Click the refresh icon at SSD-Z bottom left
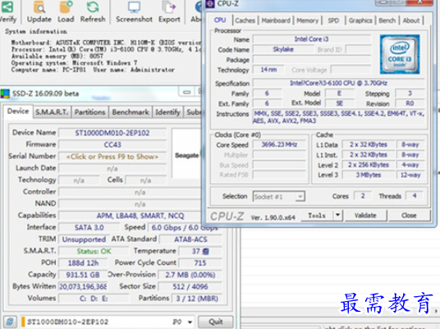The width and height of the screenshot is (440, 329). click(10, 322)
